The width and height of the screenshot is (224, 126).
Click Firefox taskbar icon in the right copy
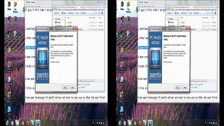pos(140,123)
